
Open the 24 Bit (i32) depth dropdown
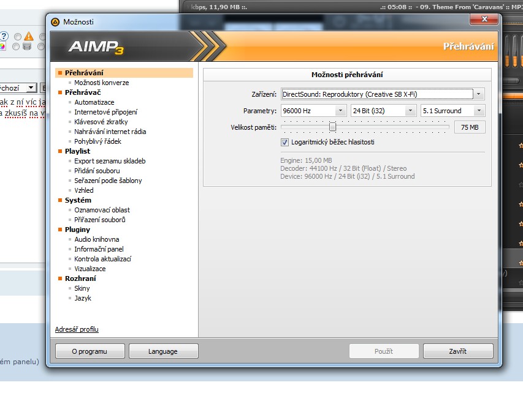[410, 111]
